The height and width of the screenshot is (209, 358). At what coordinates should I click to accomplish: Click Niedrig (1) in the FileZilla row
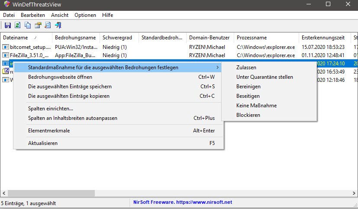(x=115, y=55)
